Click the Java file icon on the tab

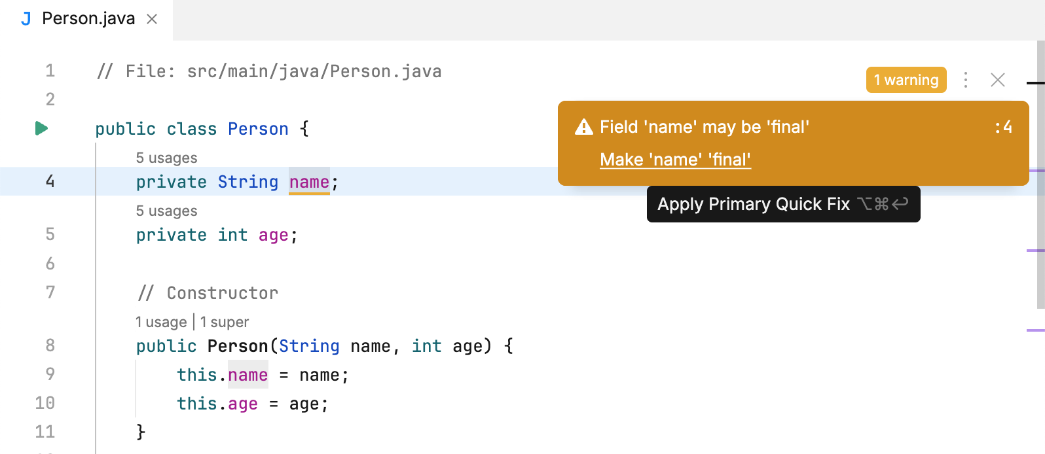[x=26, y=19]
